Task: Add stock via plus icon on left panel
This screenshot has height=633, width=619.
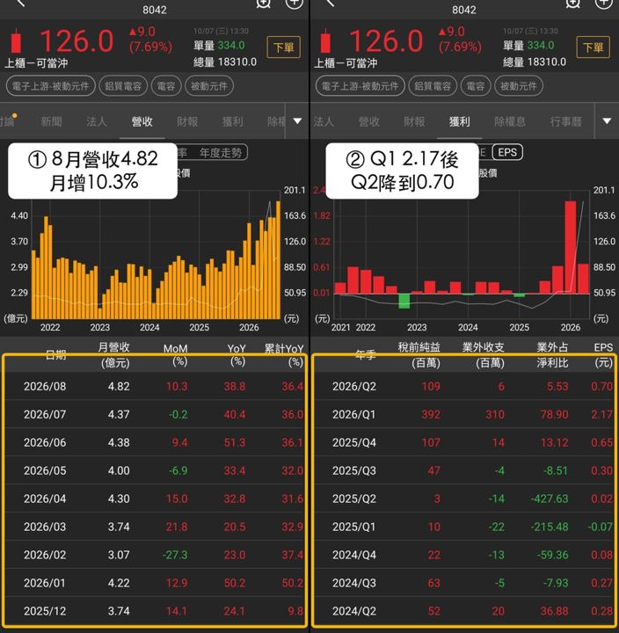Action: (x=294, y=4)
